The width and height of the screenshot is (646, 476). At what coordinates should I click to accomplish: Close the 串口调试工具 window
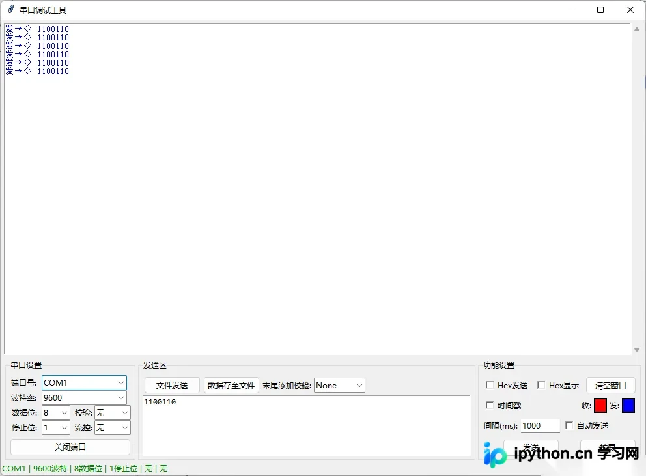coord(630,10)
